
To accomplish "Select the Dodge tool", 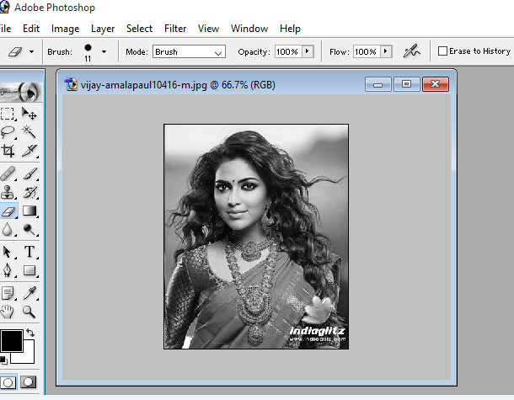I will 29,229.
